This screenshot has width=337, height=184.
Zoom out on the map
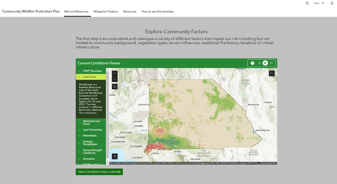tap(114, 79)
